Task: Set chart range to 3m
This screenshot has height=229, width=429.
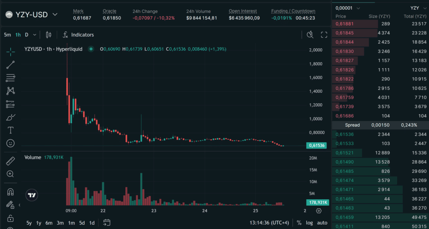Action: point(60,223)
